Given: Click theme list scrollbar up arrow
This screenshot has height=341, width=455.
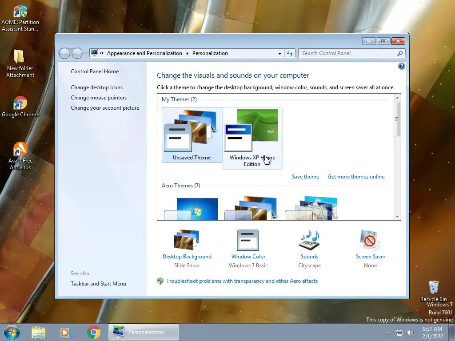Looking at the screenshot, I should 397,98.
